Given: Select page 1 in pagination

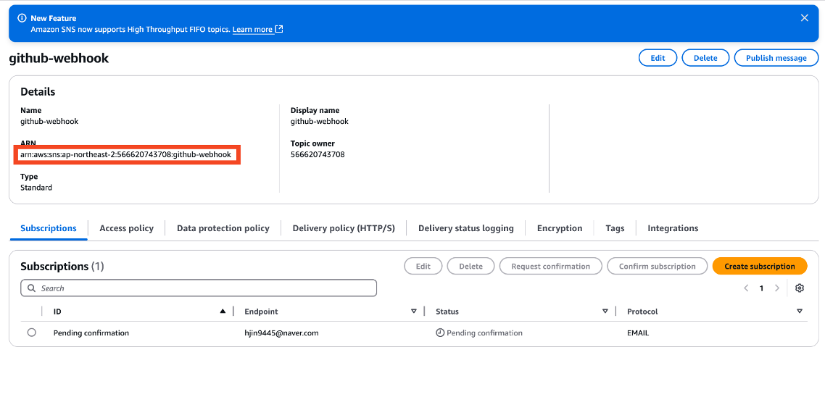Looking at the screenshot, I should 760,288.
